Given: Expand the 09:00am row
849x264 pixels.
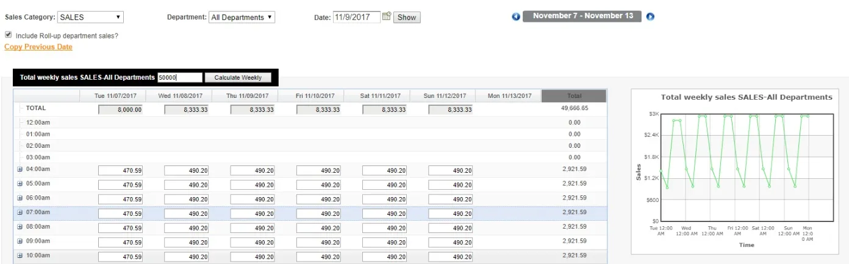Looking at the screenshot, I should pyautogui.click(x=20, y=241).
